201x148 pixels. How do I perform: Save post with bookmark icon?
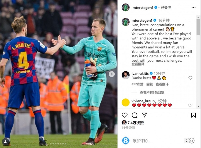[193, 115]
